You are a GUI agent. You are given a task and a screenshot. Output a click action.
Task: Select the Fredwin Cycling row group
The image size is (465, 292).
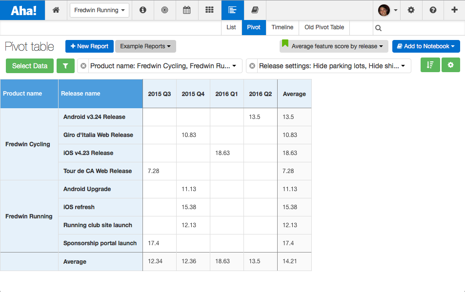[x=29, y=144]
